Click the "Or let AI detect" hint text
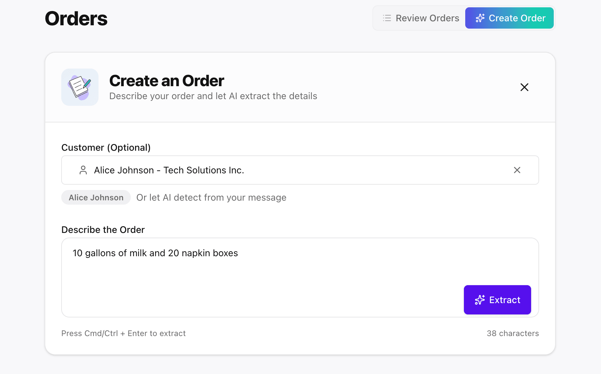This screenshot has height=374, width=601. [211, 197]
